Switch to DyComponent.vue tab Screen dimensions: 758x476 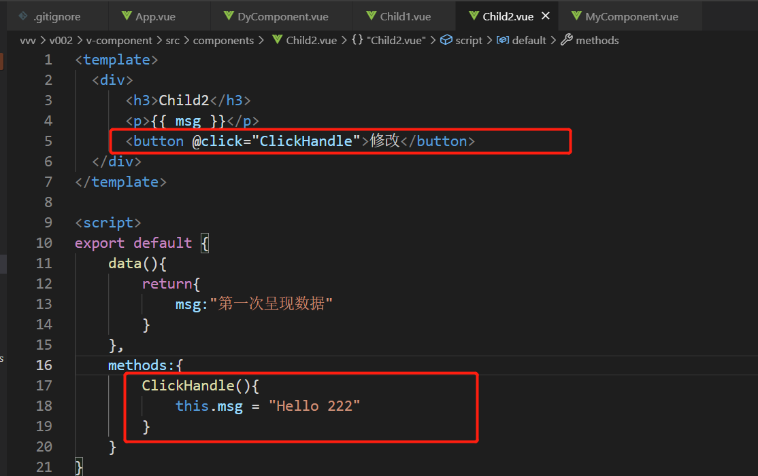pos(283,16)
